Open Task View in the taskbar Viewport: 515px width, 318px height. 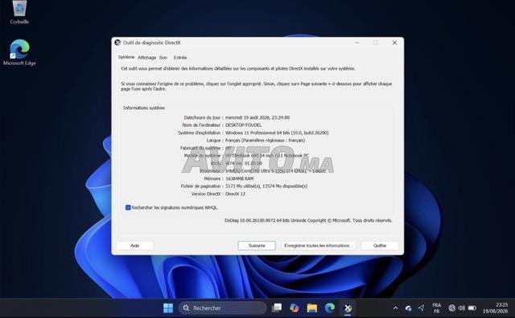pyautogui.click(x=277, y=308)
